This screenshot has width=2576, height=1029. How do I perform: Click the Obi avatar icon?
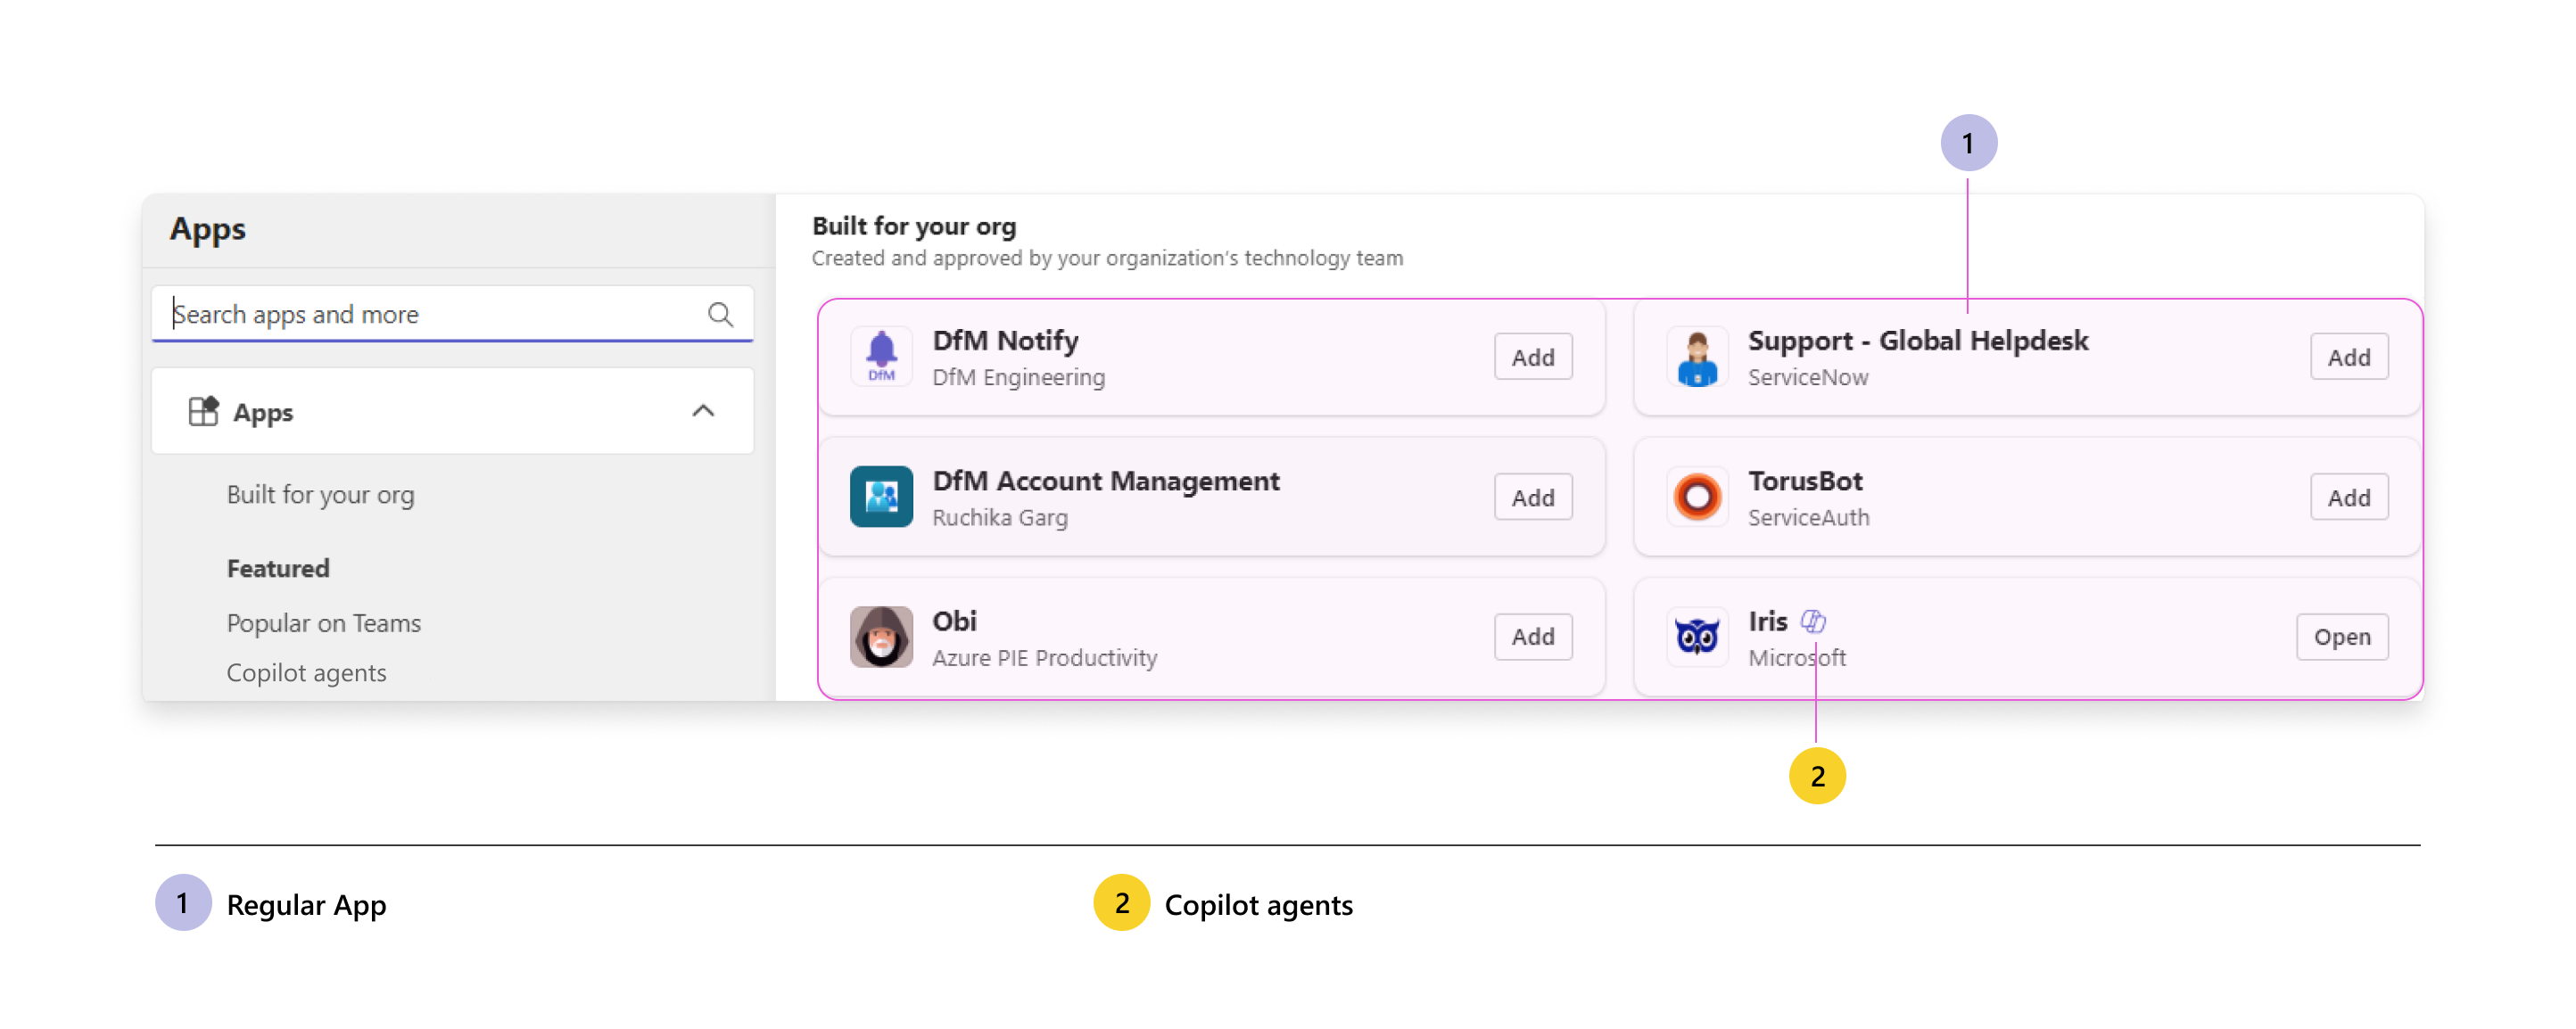click(x=881, y=637)
